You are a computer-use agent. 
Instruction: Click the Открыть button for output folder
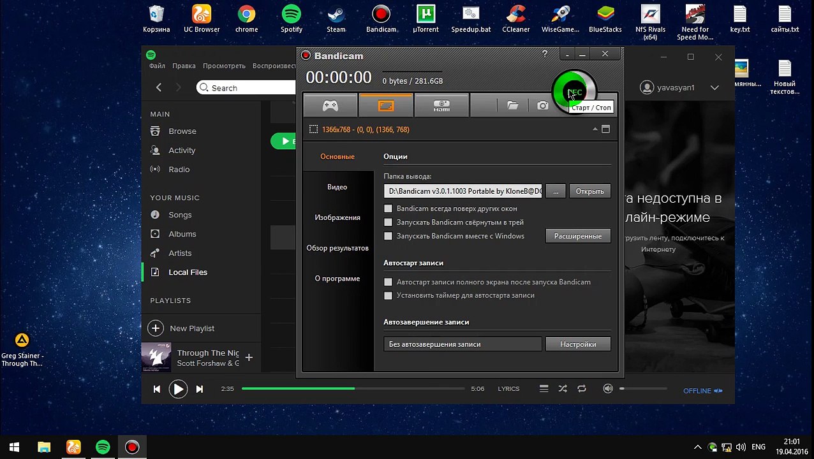click(589, 191)
